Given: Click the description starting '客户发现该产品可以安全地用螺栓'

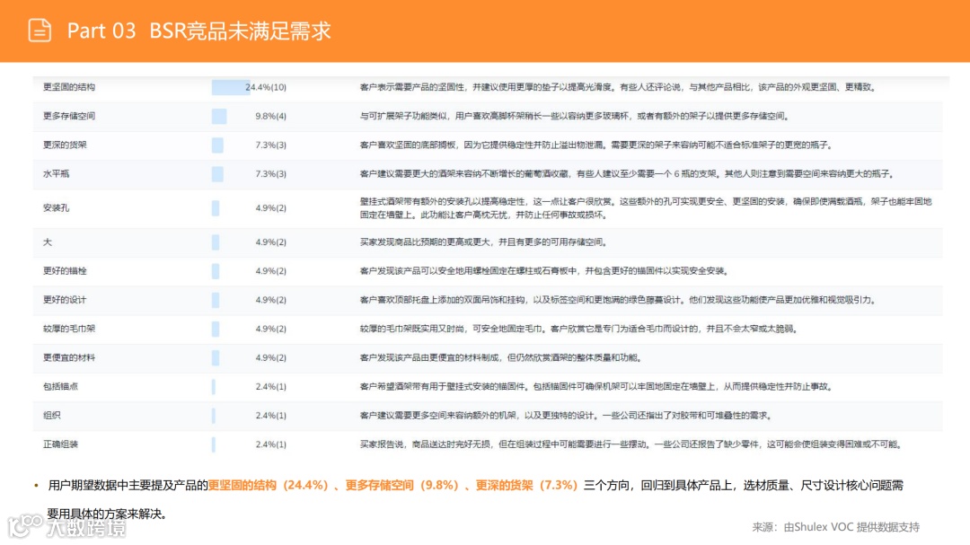Looking at the screenshot, I should [544, 271].
